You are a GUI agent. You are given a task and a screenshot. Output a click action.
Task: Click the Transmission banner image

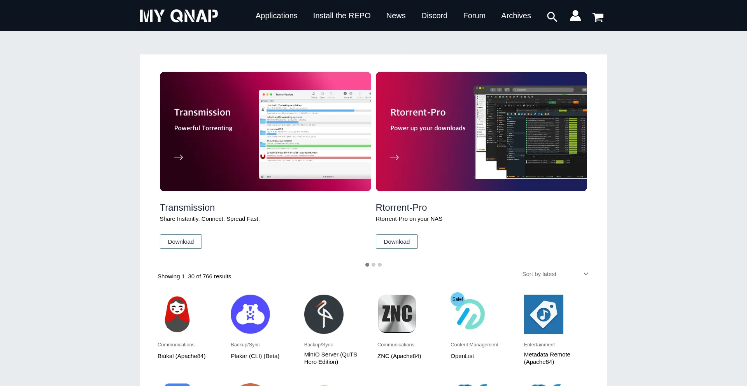click(265, 131)
